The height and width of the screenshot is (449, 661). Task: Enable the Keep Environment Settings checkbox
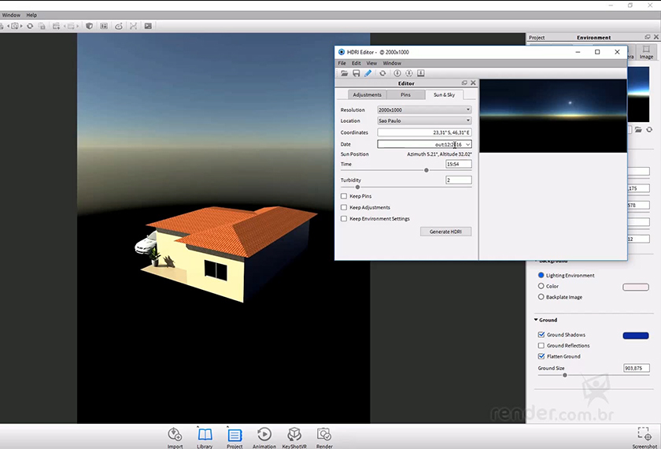(344, 219)
